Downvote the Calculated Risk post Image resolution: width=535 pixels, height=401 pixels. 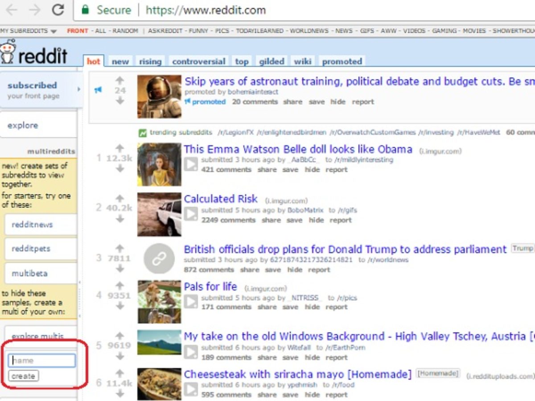click(x=119, y=219)
